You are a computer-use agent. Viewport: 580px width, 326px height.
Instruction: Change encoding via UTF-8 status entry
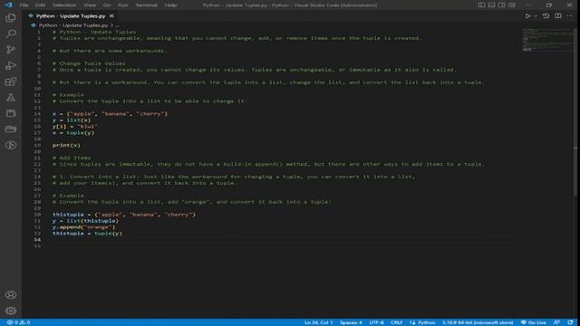coord(377,322)
